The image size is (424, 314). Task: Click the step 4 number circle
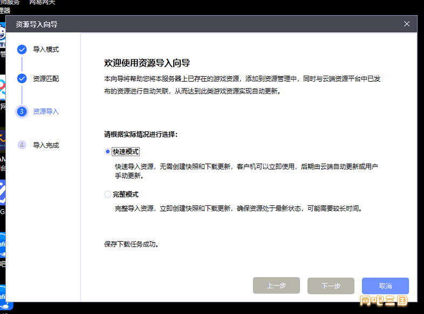[22, 145]
